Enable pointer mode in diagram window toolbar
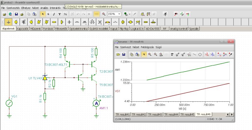The width and height of the screenshot is (252, 130). point(144,54)
